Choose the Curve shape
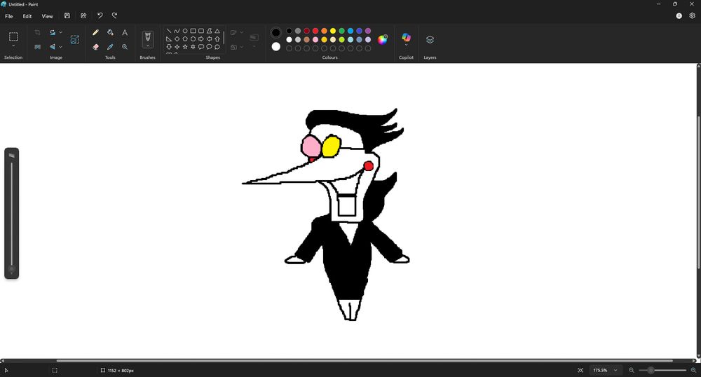This screenshot has width=701, height=377. [x=177, y=31]
